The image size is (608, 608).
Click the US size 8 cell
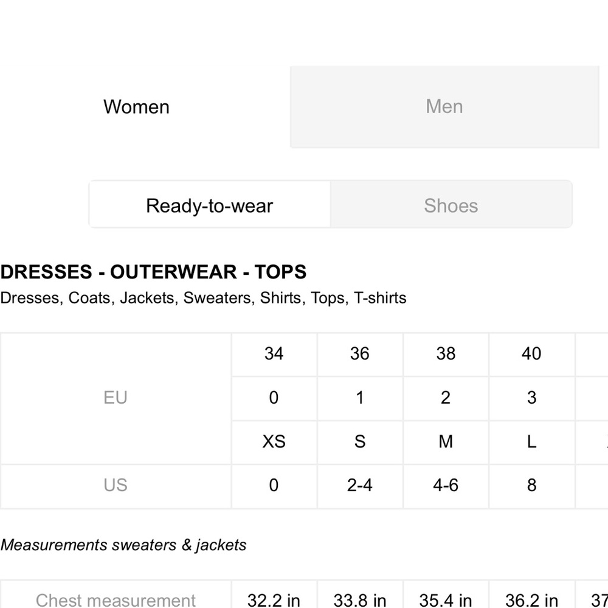point(532,486)
